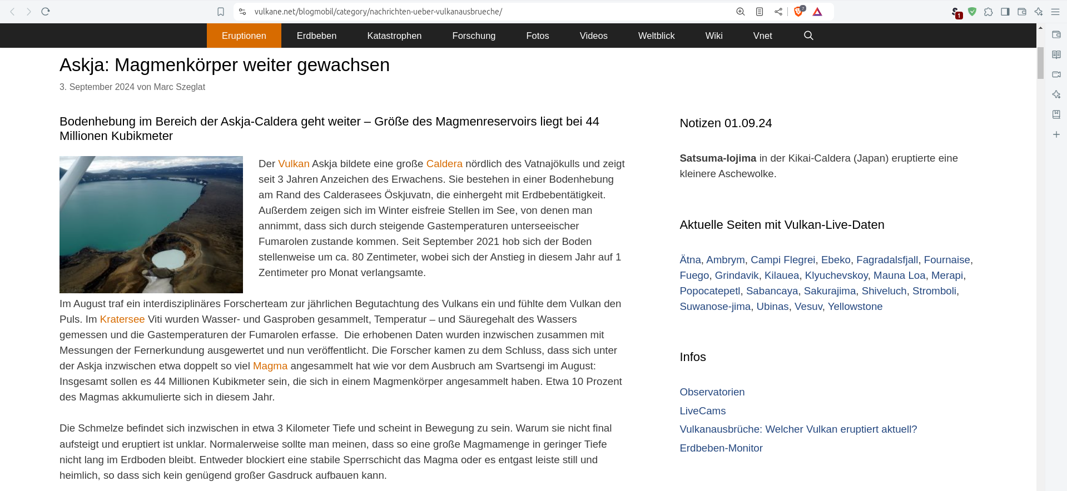Open the Extensions puzzle icon

coord(989,12)
